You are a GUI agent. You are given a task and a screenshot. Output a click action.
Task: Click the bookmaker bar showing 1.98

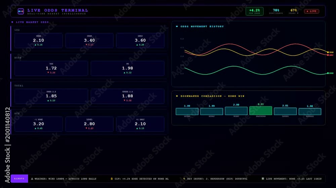coord(310,112)
